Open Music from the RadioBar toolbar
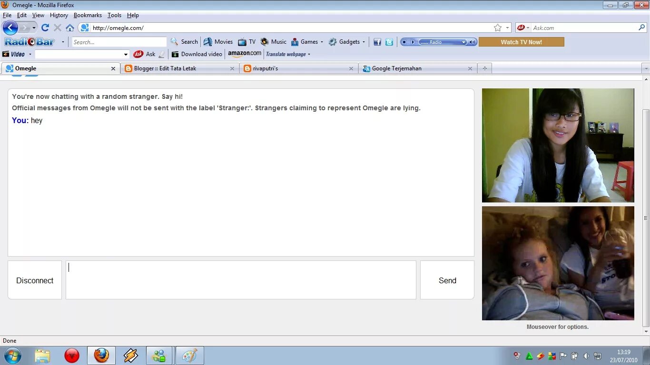The image size is (650, 365). pyautogui.click(x=274, y=42)
